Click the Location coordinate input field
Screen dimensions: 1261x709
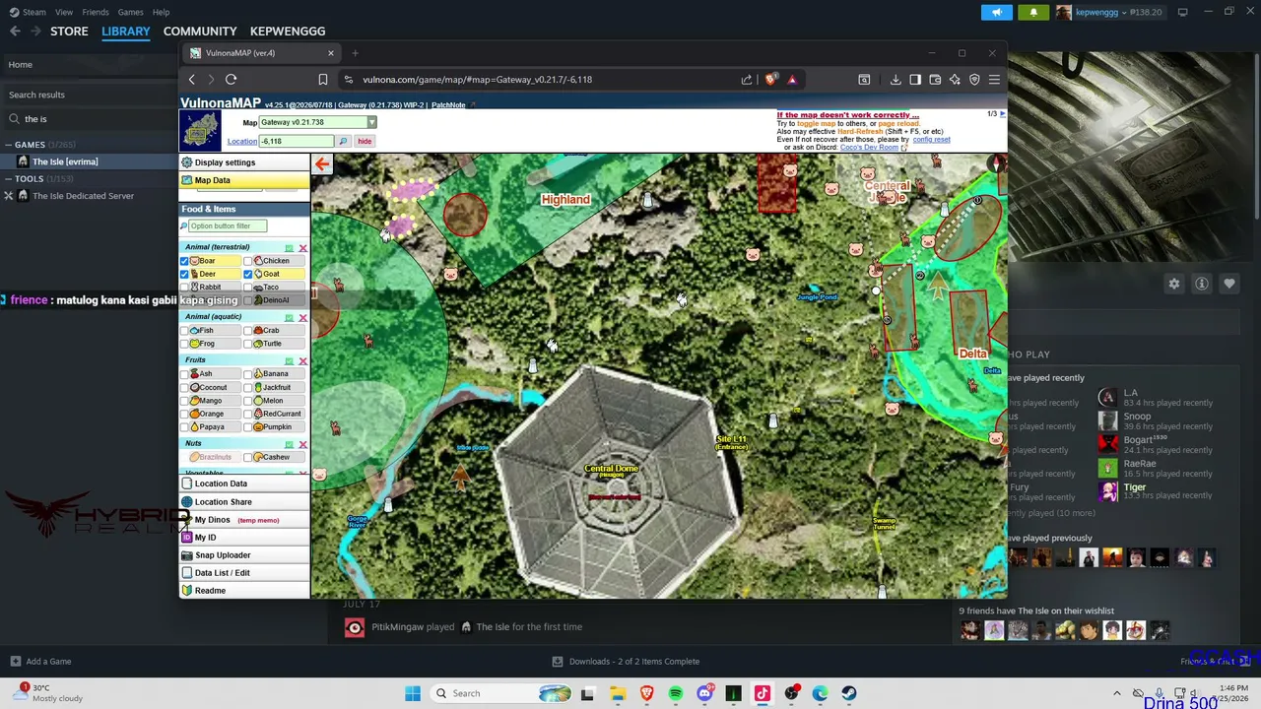[297, 141]
